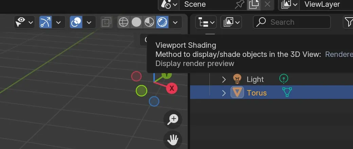Switch to Solid viewport shading
Image resolution: width=353 pixels, height=149 pixels.
pyautogui.click(x=136, y=22)
